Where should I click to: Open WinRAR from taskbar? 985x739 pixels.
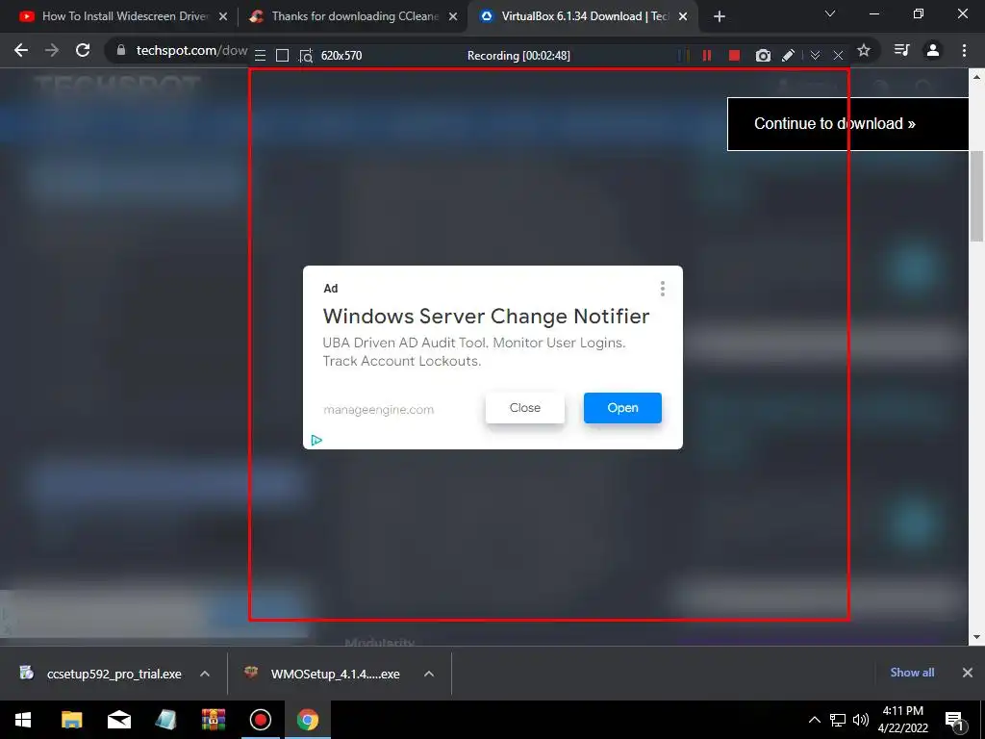214,720
